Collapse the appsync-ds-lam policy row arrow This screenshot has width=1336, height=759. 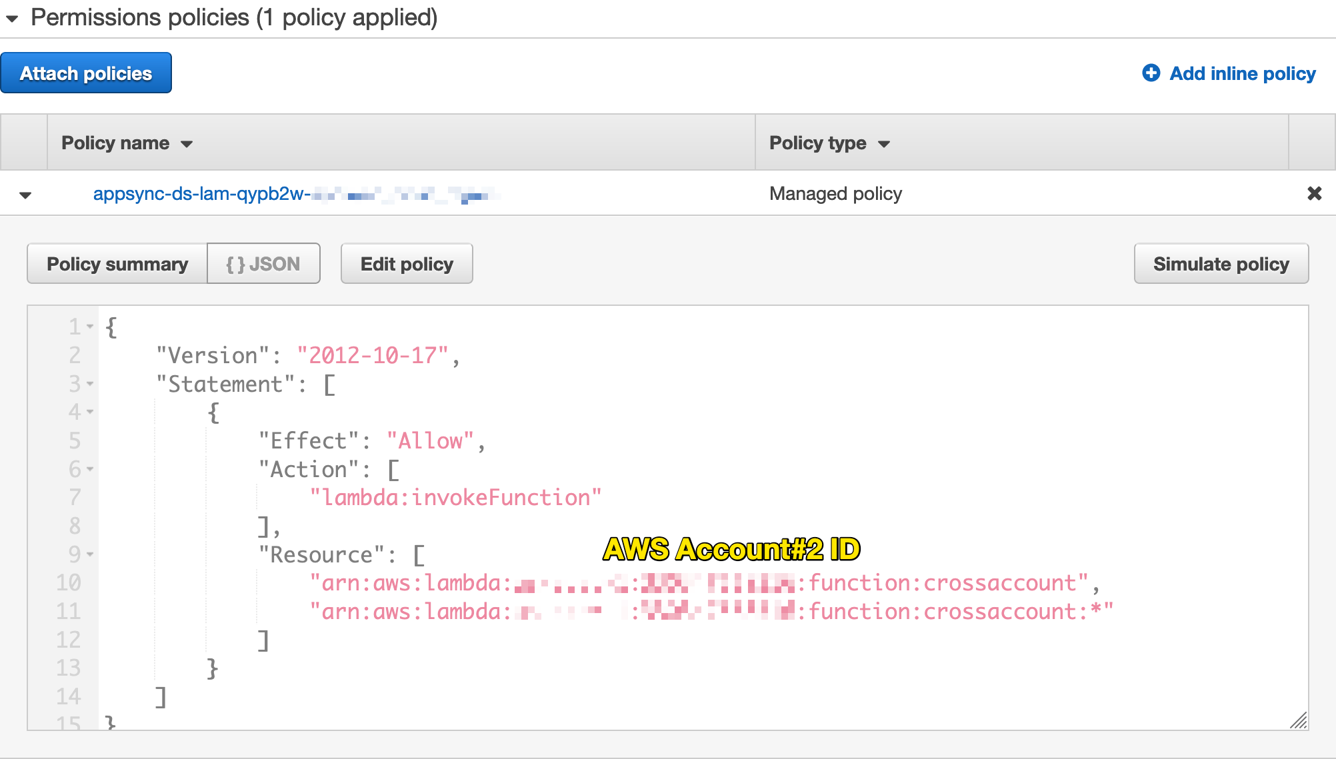click(25, 195)
